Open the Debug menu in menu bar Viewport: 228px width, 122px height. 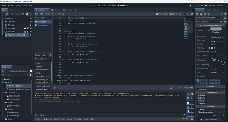[x=18, y=5]
